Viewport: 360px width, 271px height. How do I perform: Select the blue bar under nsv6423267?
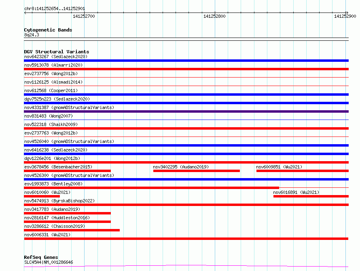[x=186, y=61]
